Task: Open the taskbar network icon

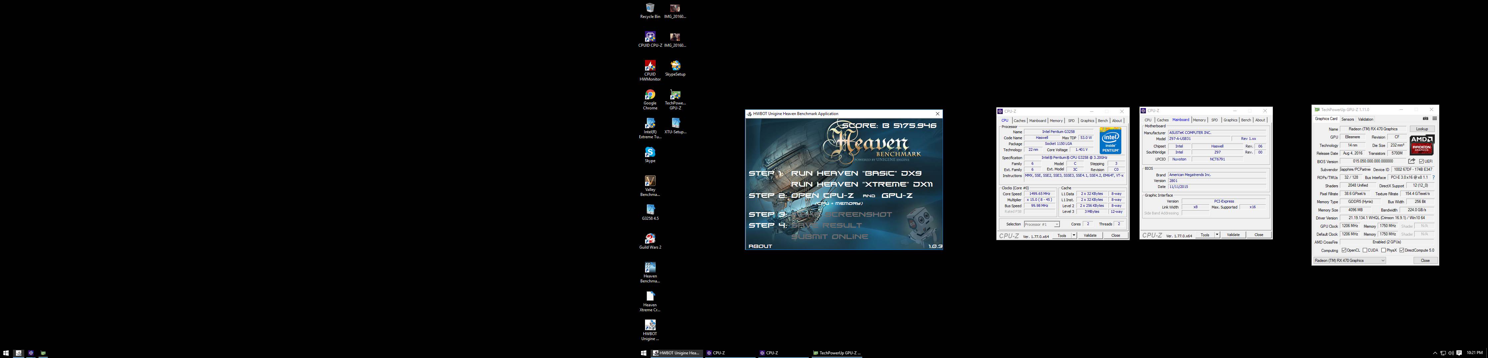Action: [x=1443, y=353]
